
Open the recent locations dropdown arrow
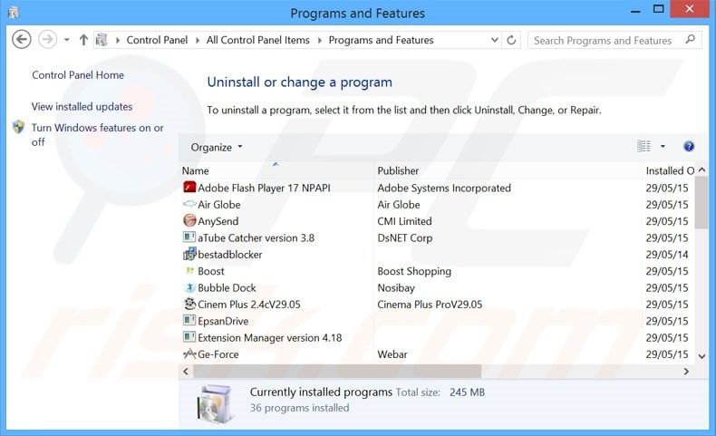pos(67,40)
